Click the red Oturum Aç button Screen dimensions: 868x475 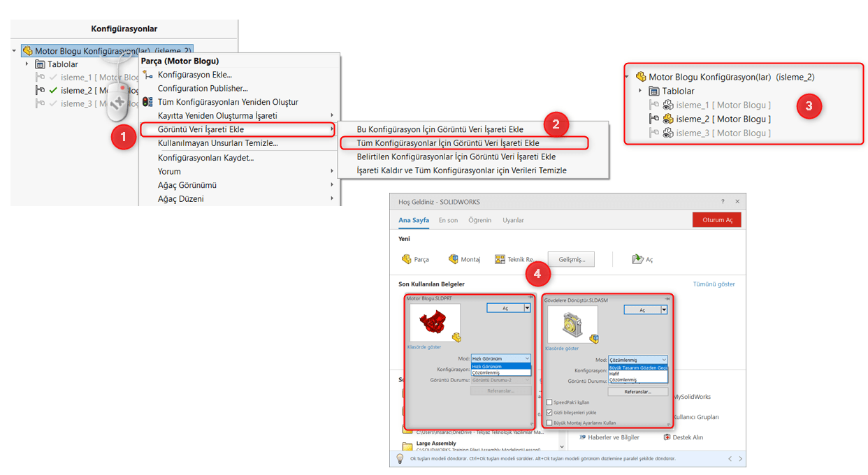717,220
